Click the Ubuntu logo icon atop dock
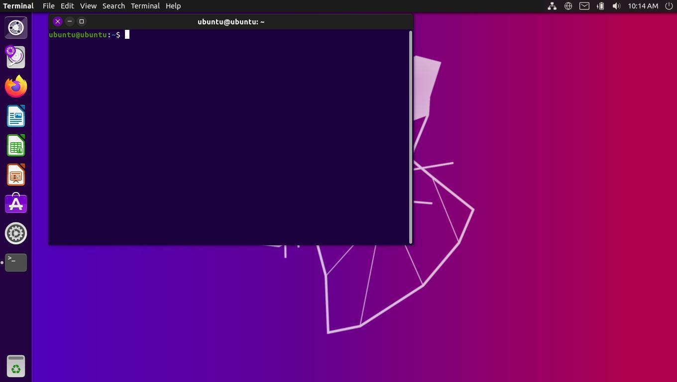This screenshot has height=382, width=677. click(x=16, y=28)
